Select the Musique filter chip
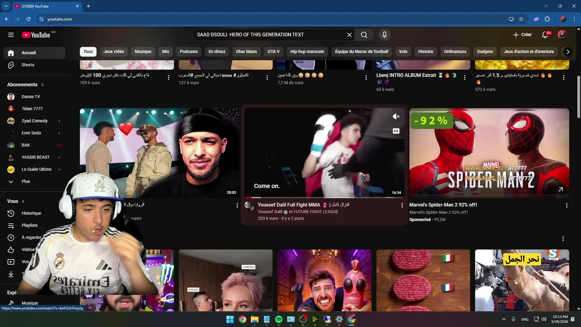Screen dimensions: 581x327 [x=143, y=52]
